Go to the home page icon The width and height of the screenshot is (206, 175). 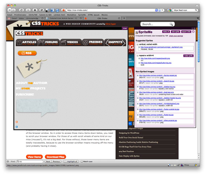(x=35, y=10)
